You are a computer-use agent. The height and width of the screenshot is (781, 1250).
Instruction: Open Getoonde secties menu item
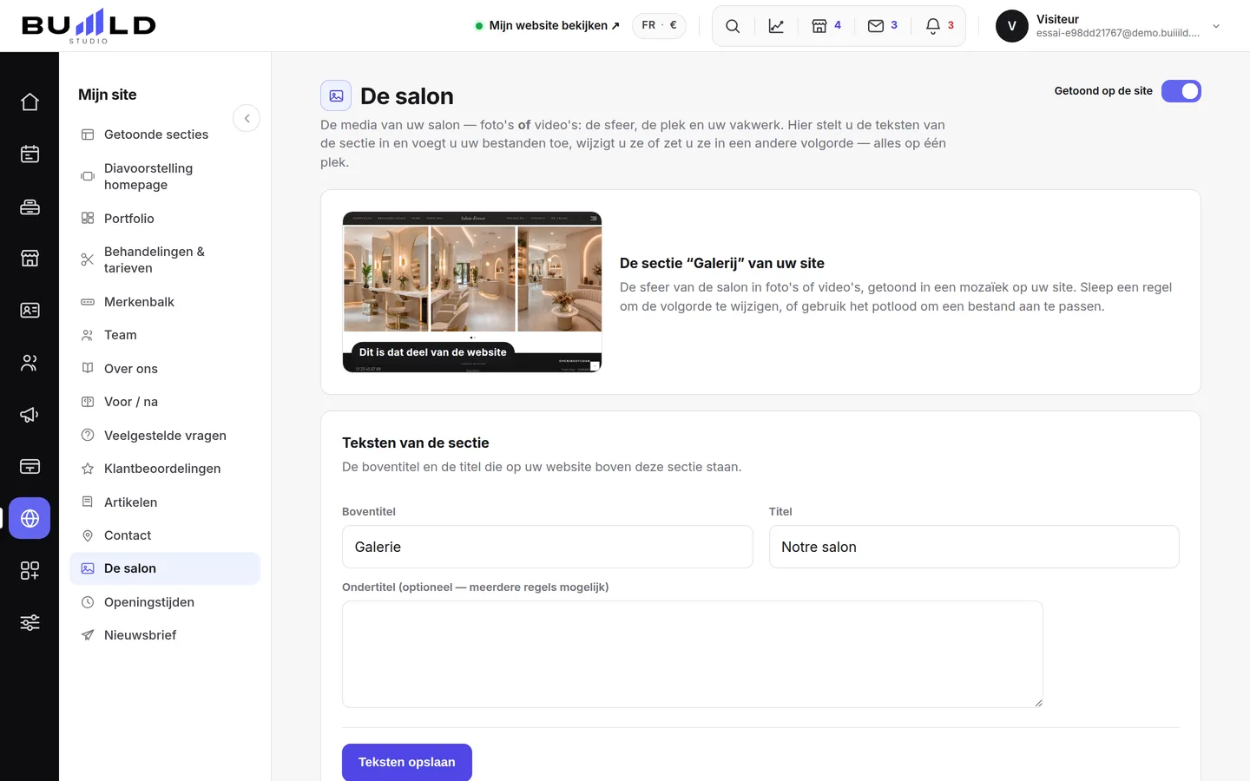pyautogui.click(x=165, y=135)
